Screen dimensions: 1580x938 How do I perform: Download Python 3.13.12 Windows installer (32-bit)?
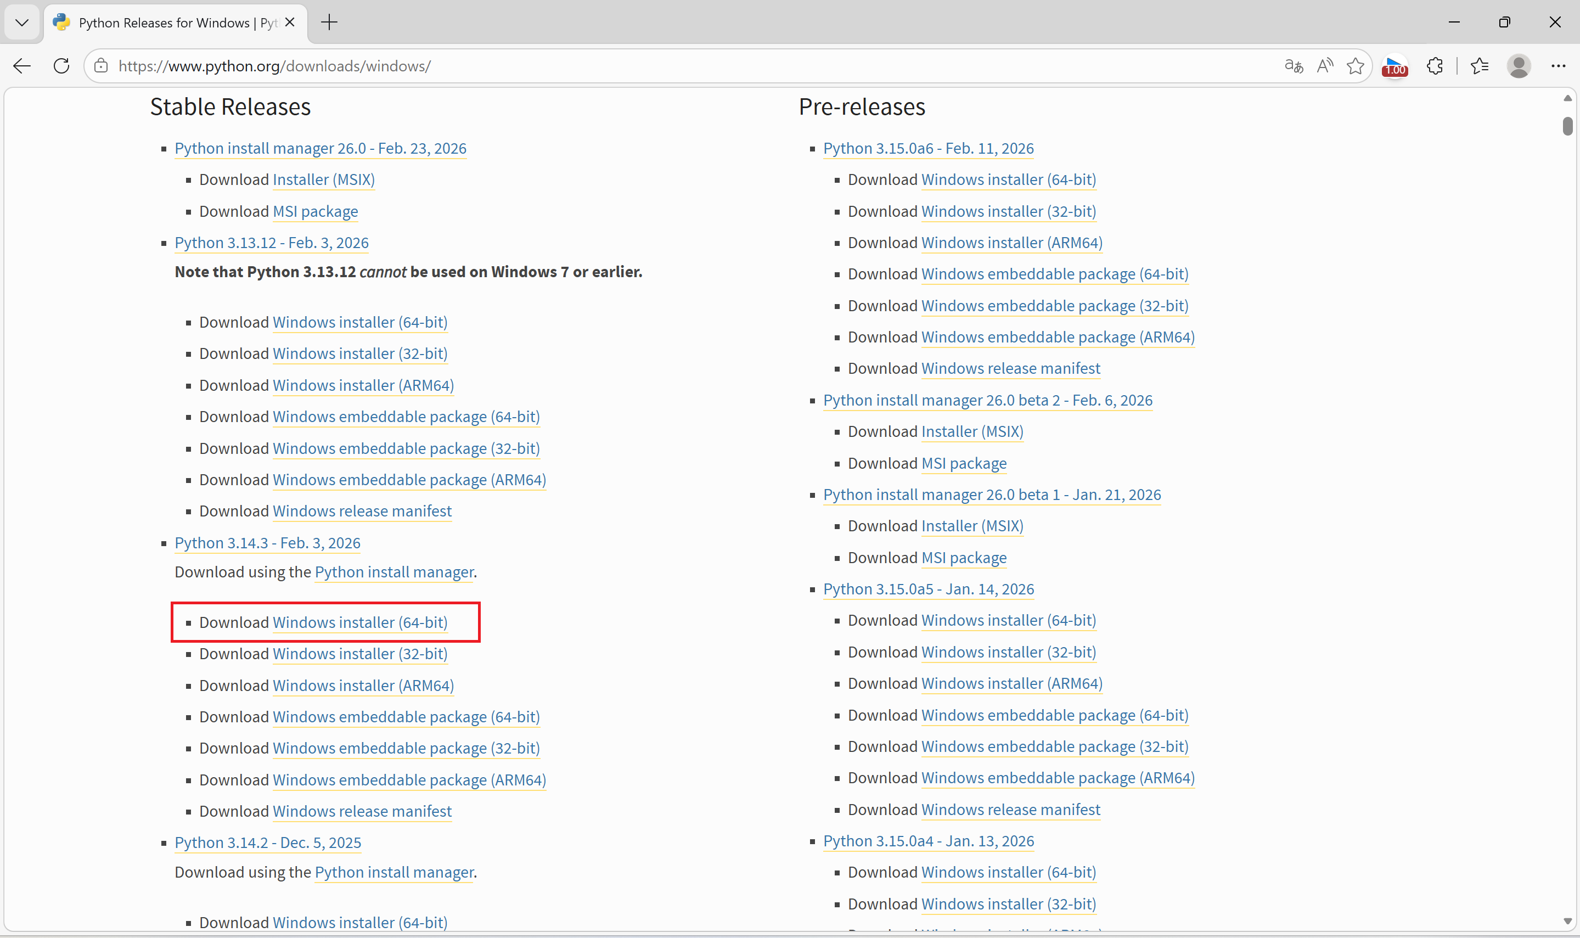(360, 354)
